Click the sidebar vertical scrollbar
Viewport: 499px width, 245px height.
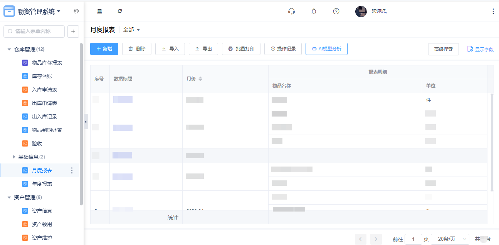coord(81,124)
